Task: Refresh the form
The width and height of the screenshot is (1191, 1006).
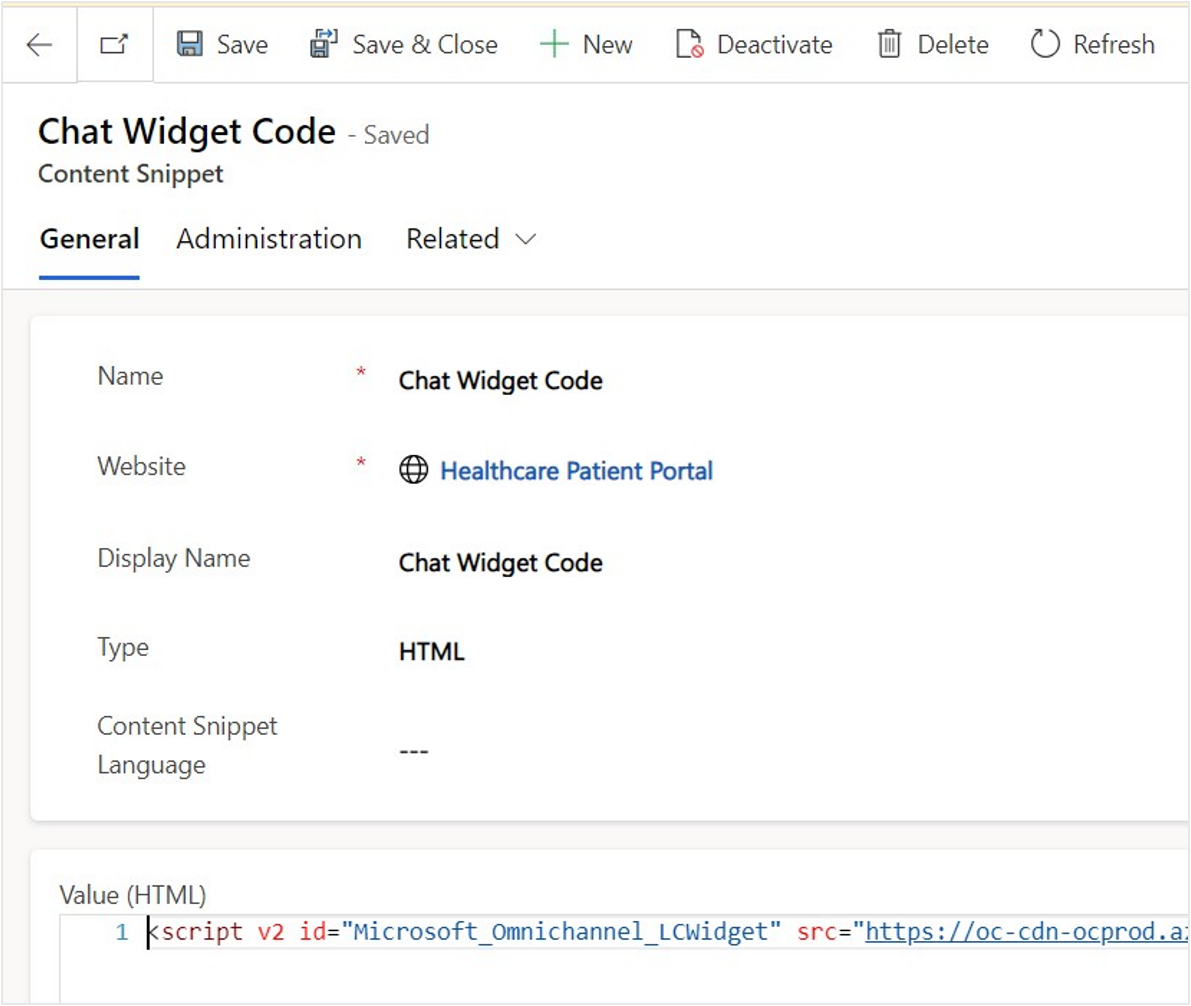Action: (x=1093, y=44)
